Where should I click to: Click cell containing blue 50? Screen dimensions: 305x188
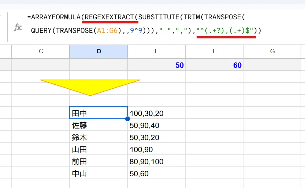(x=156, y=65)
